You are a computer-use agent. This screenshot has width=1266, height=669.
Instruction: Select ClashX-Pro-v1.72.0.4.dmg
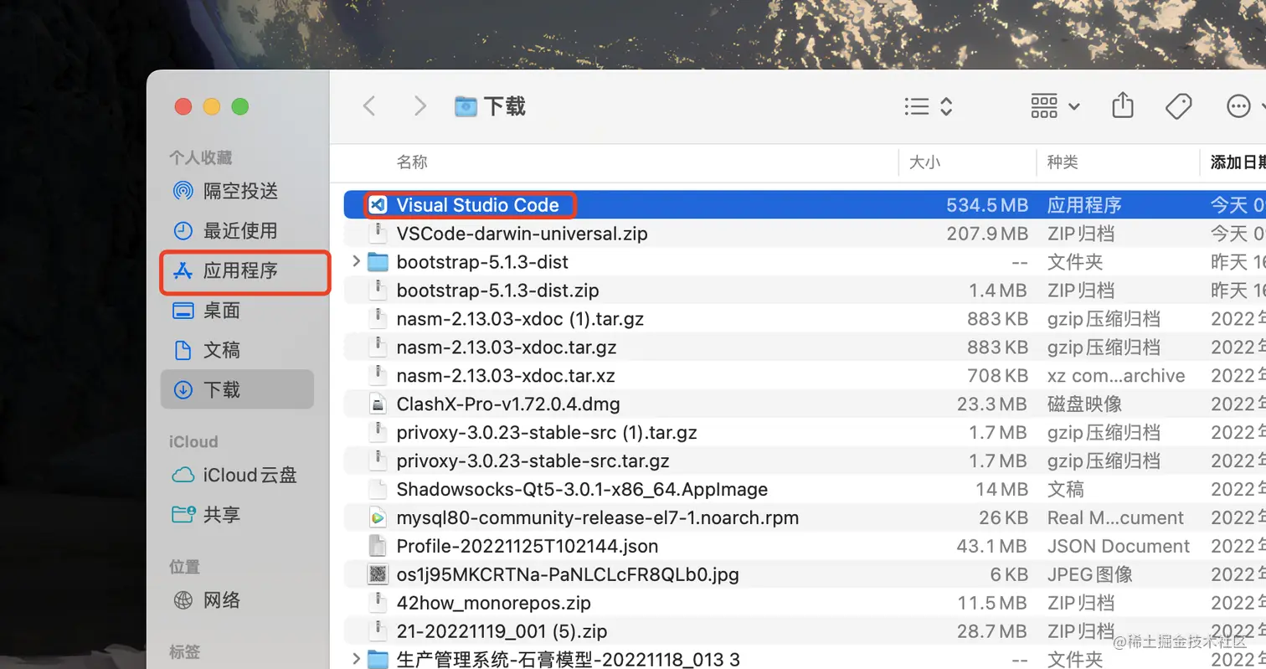[508, 404]
